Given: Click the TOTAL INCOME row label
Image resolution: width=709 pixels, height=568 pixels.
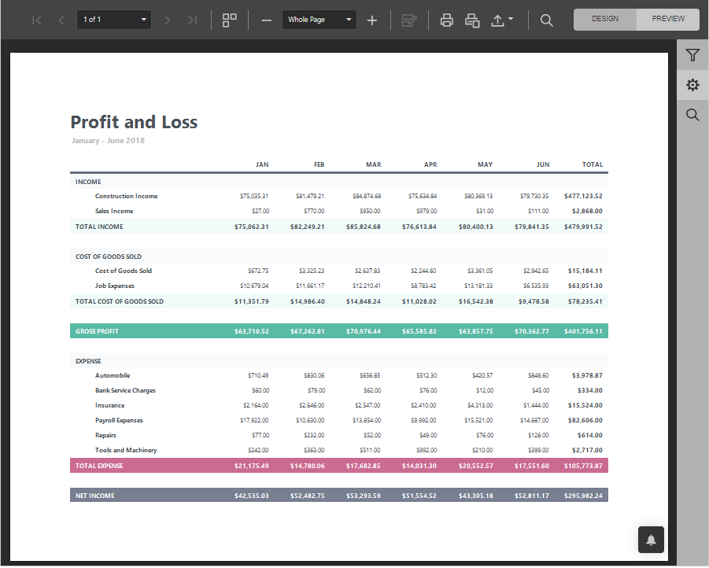Looking at the screenshot, I should (99, 227).
